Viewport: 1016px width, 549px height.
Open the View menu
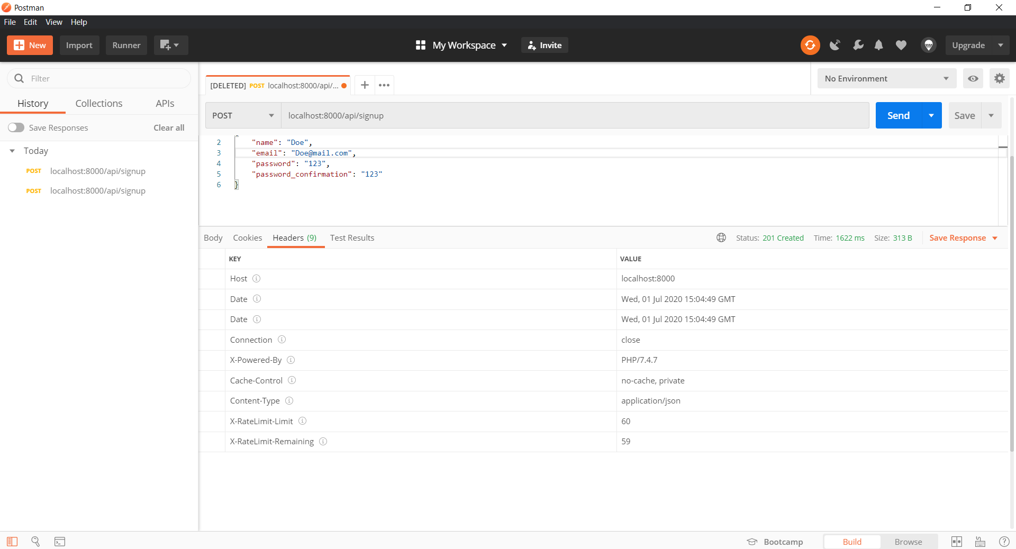(x=53, y=22)
